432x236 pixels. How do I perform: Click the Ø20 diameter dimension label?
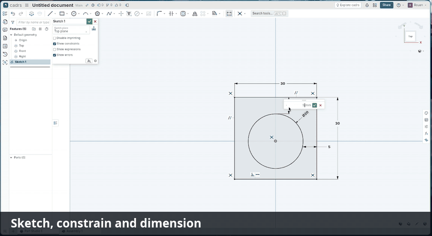click(x=305, y=114)
